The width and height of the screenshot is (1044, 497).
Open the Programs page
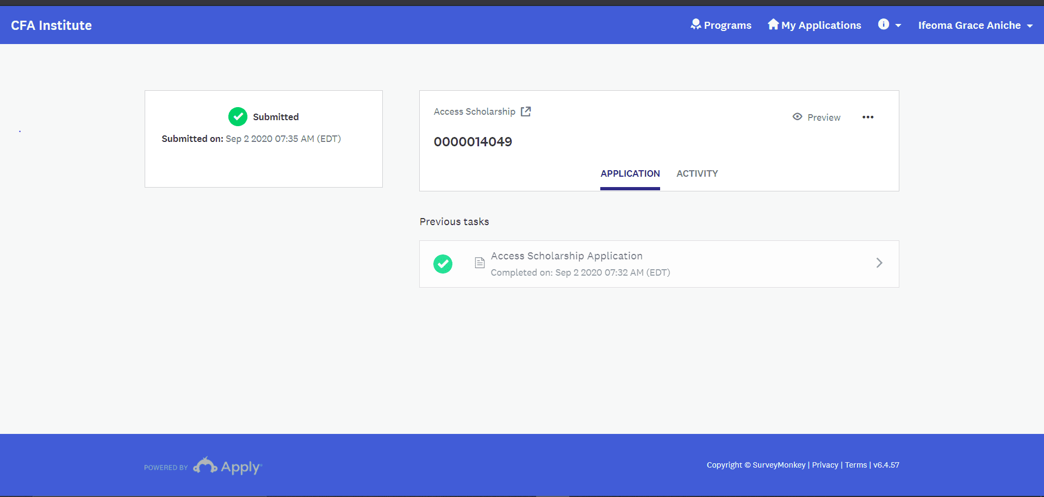tap(720, 25)
